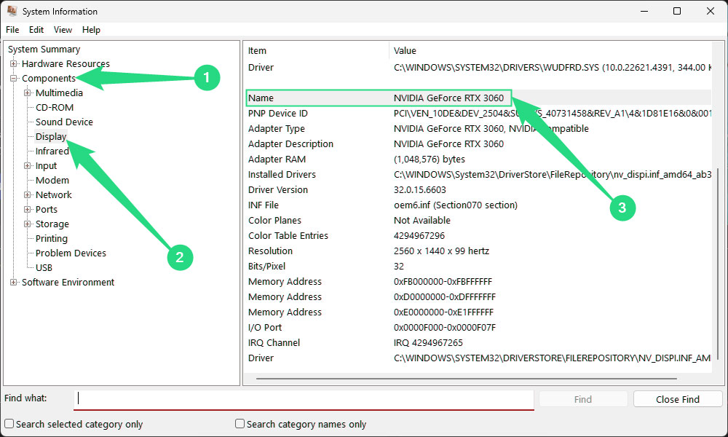Collapse the Components tree node

pos(14,79)
